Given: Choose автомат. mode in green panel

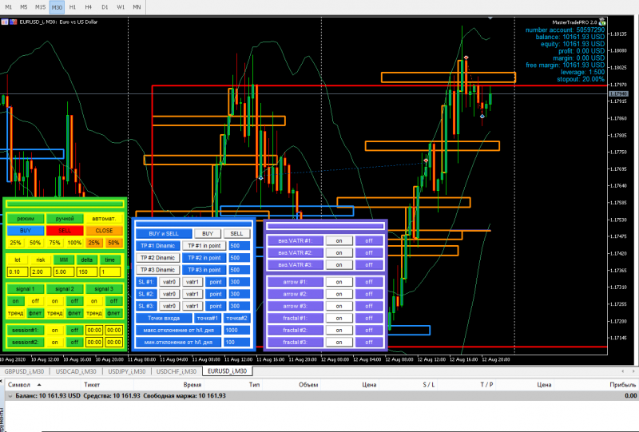Looking at the screenshot, I should click(x=104, y=219).
